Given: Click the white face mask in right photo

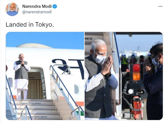Looking at the screenshot, I should pyautogui.click(x=100, y=59).
